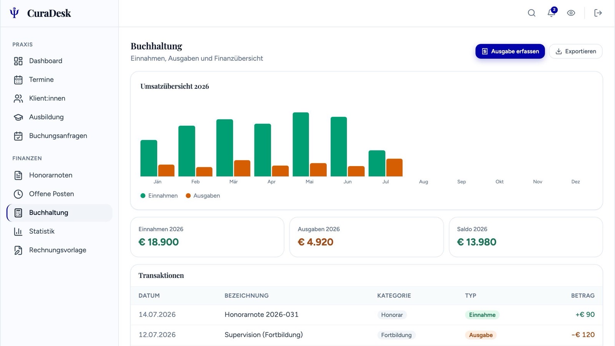This screenshot has width=615, height=346.
Task: Navigate to Ausbildung
Action: pos(60,117)
